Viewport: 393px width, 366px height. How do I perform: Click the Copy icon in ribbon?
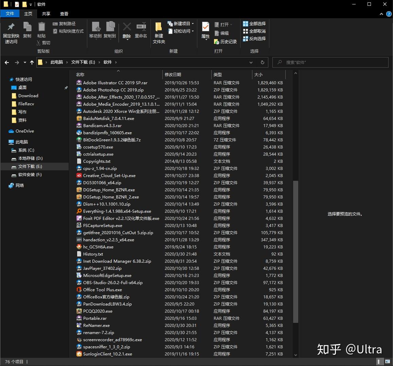click(27, 27)
